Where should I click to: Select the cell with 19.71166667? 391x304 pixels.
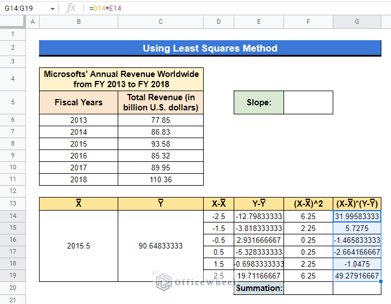259,276
